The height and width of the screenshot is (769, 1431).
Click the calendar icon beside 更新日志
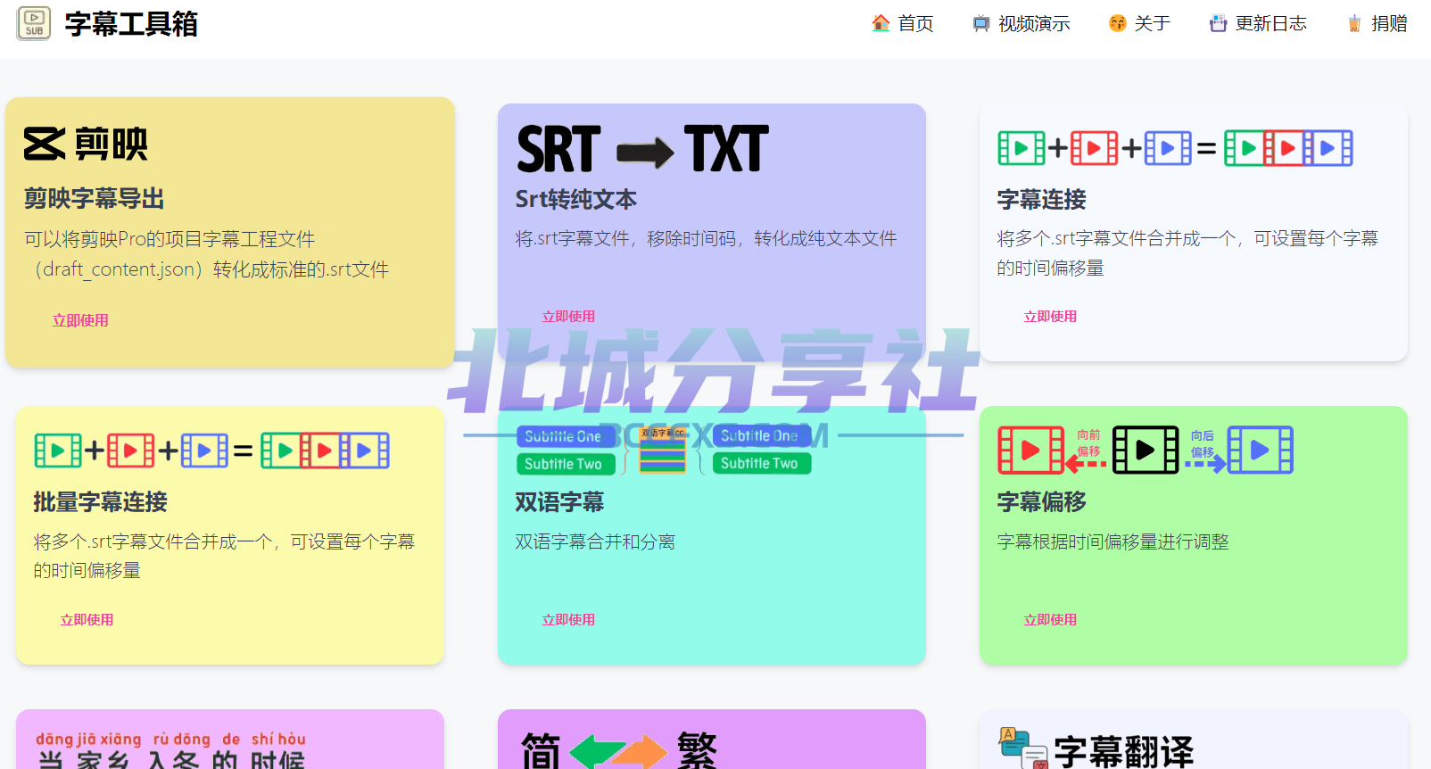[x=1218, y=23]
